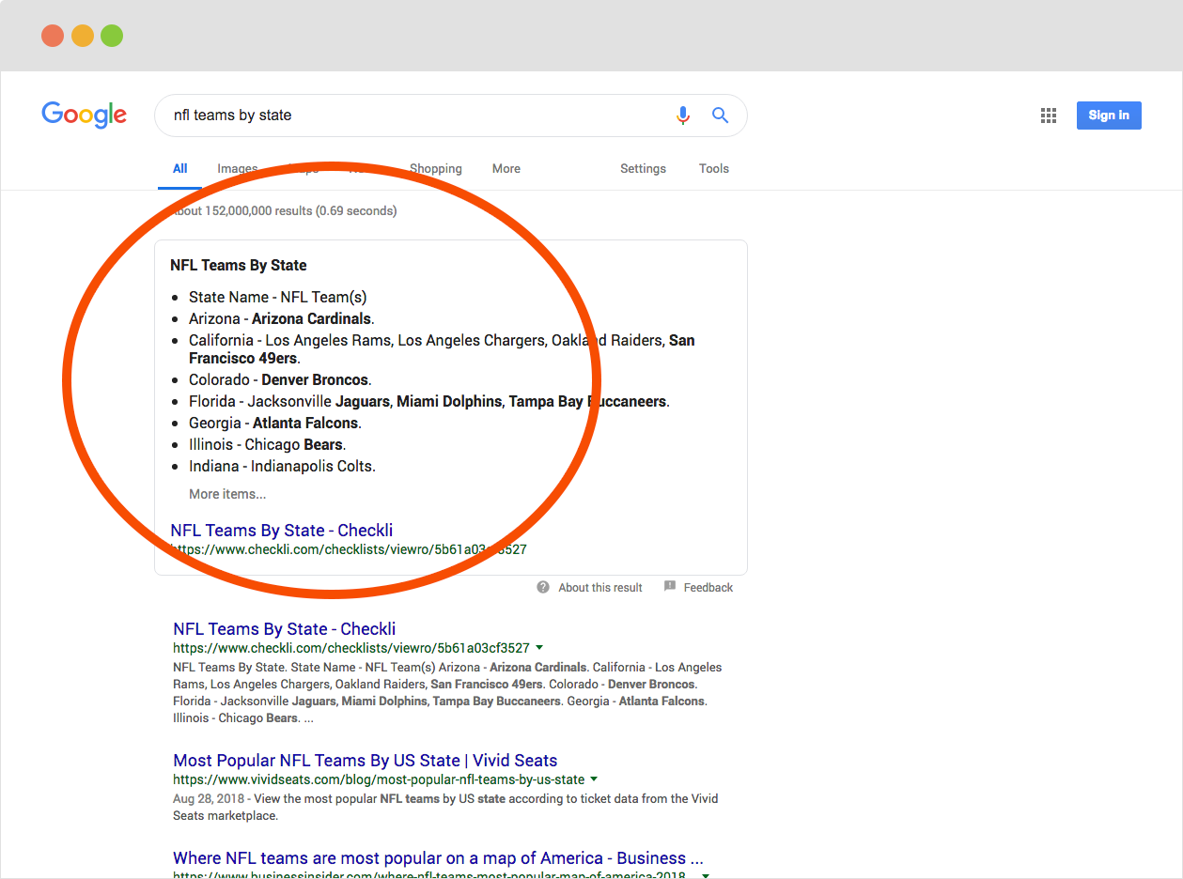
Task: Expand the Checkli result URL dropdown arrow
Action: 539,648
